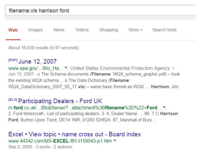Open the June 12, 2007 PDF result
Screen dimensions: 200x151
37,61
